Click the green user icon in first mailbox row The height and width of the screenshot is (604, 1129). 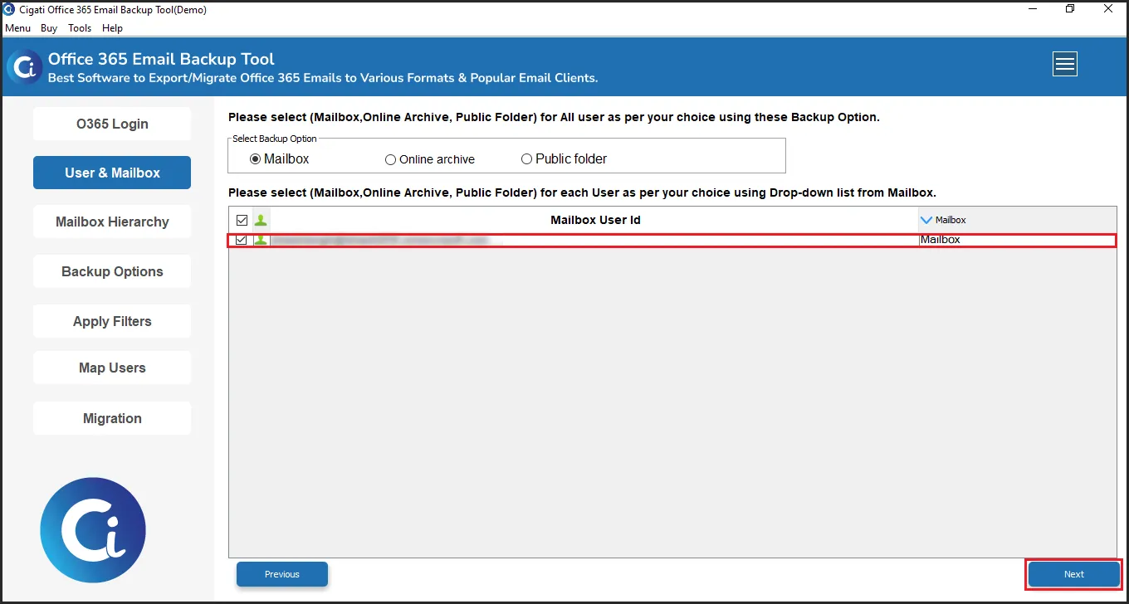[x=261, y=240]
